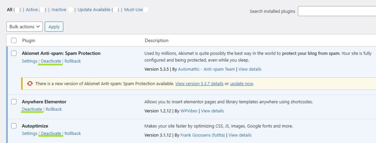The image size is (376, 143).
Task: Open Akismet Settings link
Action: [29, 61]
